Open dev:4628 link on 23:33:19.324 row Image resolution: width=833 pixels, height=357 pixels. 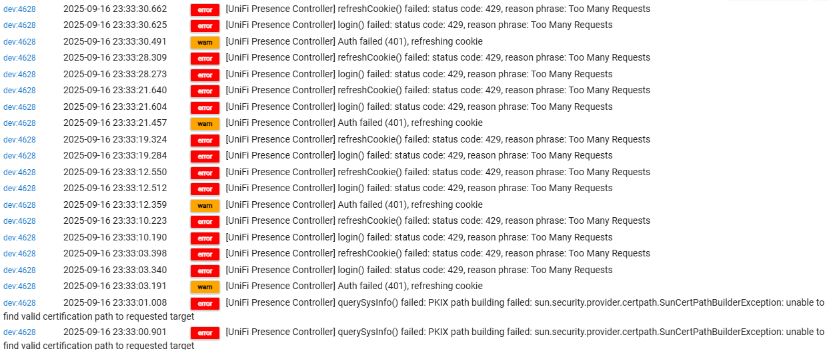tap(19, 140)
